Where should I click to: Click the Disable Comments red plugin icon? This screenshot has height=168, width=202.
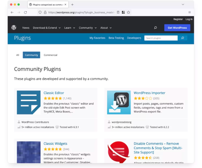[x=119, y=152]
